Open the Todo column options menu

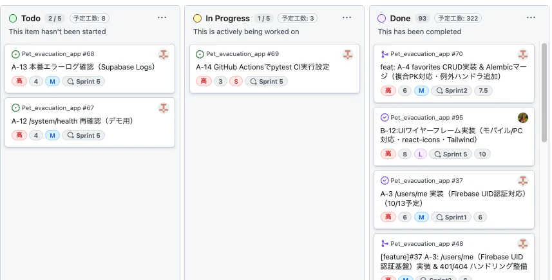click(162, 17)
